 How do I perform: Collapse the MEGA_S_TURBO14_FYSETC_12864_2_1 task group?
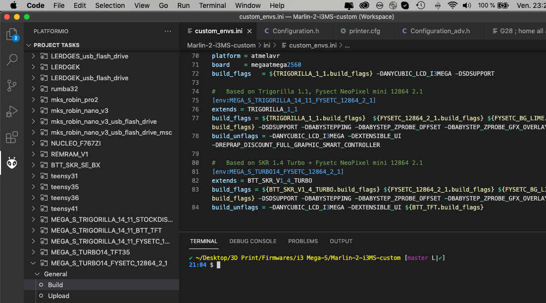pos(34,263)
